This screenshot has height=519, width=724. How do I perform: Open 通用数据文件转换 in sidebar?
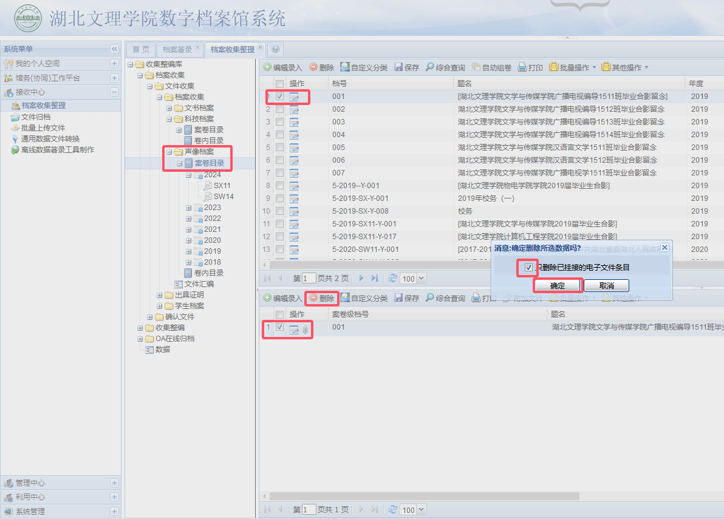click(x=50, y=139)
